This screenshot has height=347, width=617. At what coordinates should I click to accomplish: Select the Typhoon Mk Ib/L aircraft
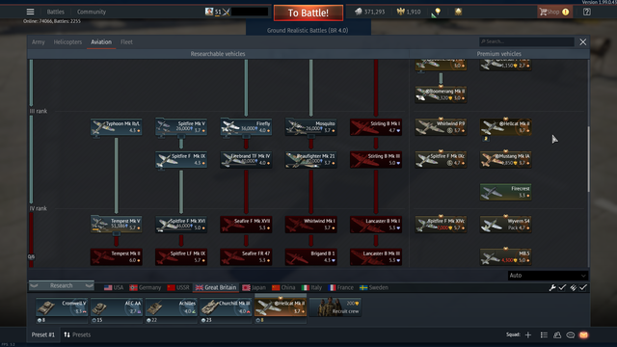coord(116,127)
